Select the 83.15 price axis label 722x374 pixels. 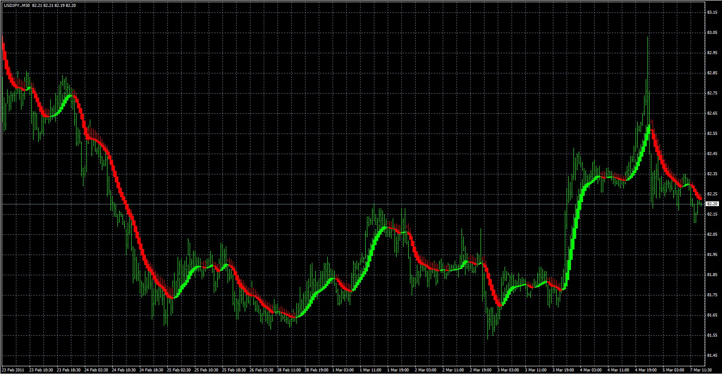point(712,12)
